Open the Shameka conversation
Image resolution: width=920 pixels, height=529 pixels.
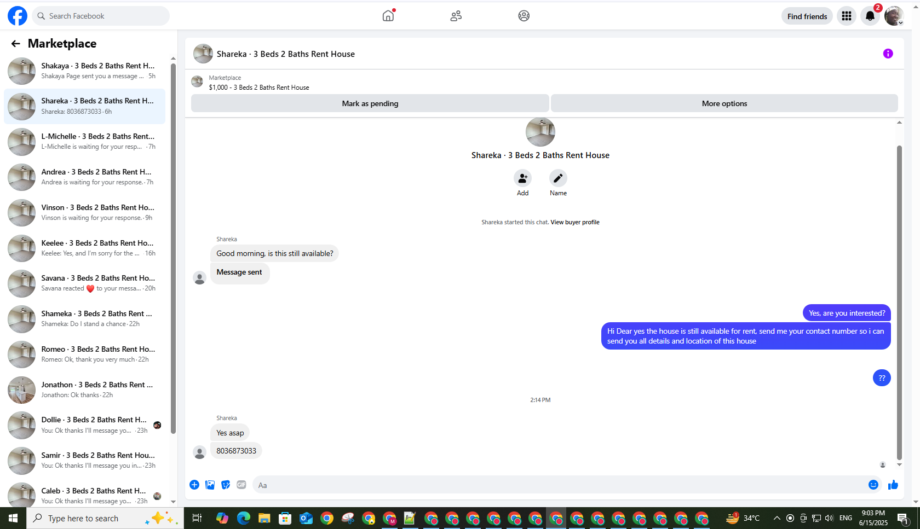pyautogui.click(x=85, y=319)
